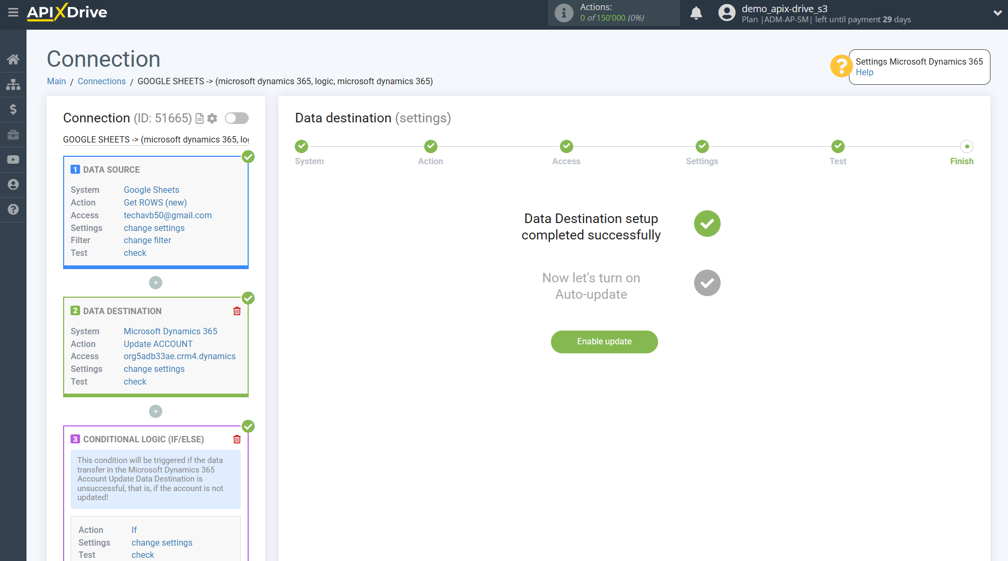This screenshot has height=561, width=1008.
Task: Go to the Finish step
Action: [x=967, y=146]
